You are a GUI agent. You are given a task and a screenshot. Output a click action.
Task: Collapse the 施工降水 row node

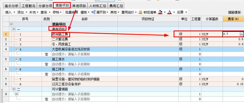coord(17,69)
